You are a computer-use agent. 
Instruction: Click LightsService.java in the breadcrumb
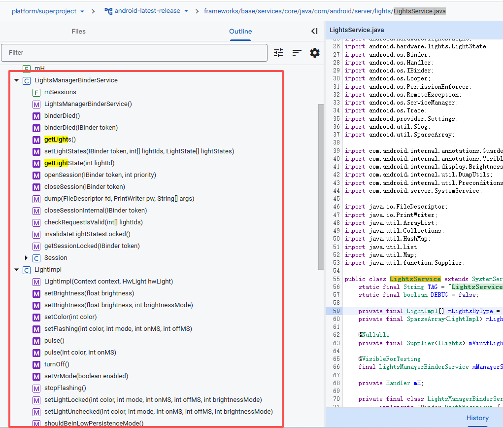pos(420,11)
